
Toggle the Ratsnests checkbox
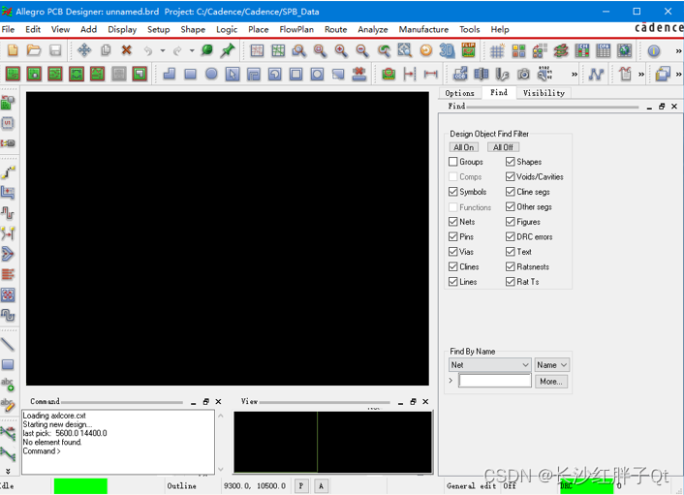(510, 266)
